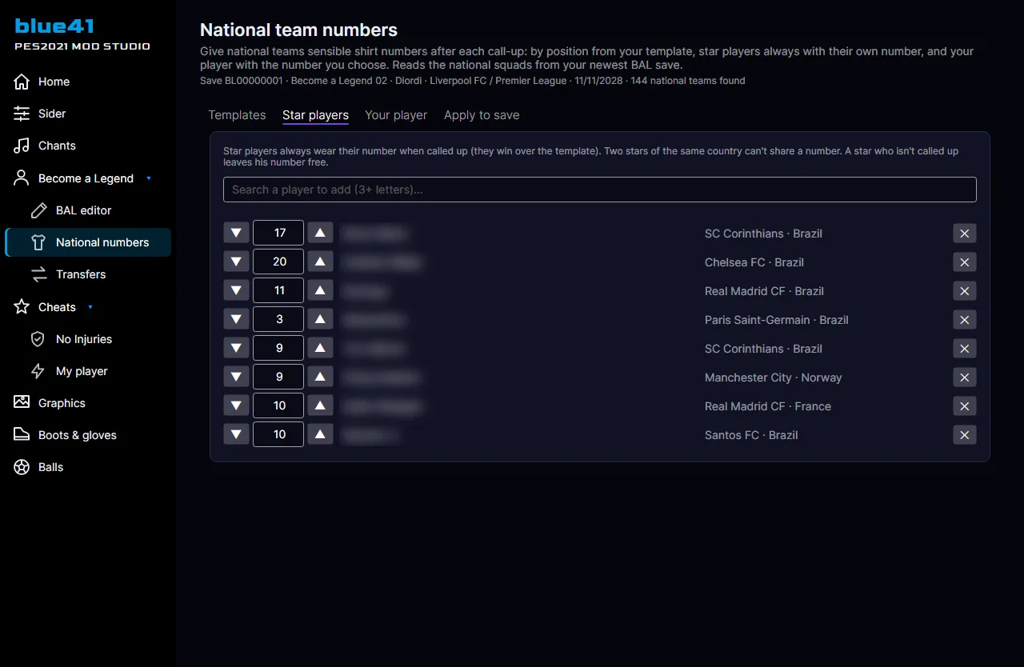
Task: Increase number for Santos FC · Brazil player
Action: coord(320,435)
